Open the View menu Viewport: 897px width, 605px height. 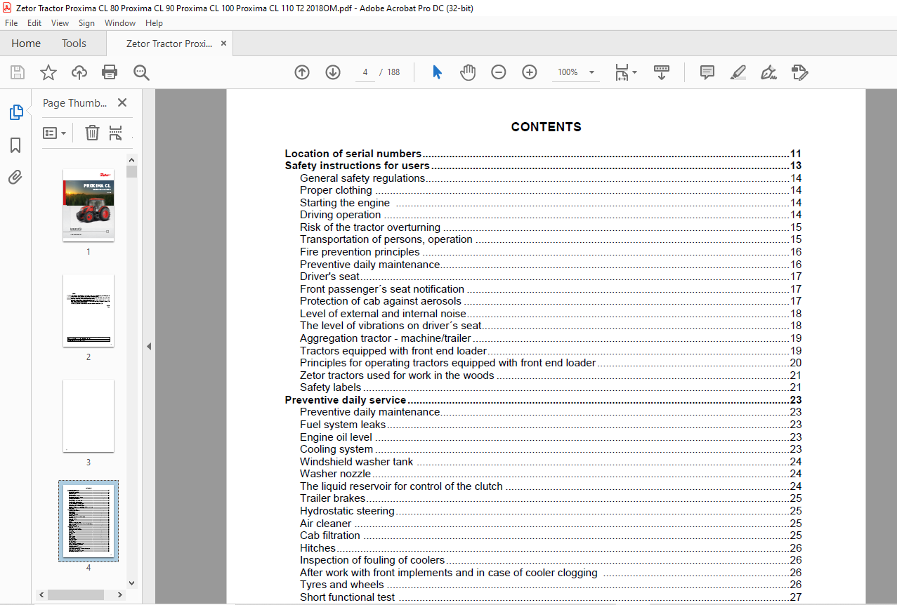[x=60, y=23]
